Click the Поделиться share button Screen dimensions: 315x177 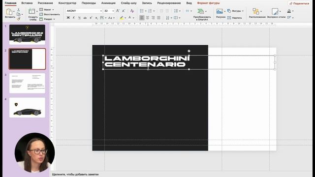click(x=299, y=3)
